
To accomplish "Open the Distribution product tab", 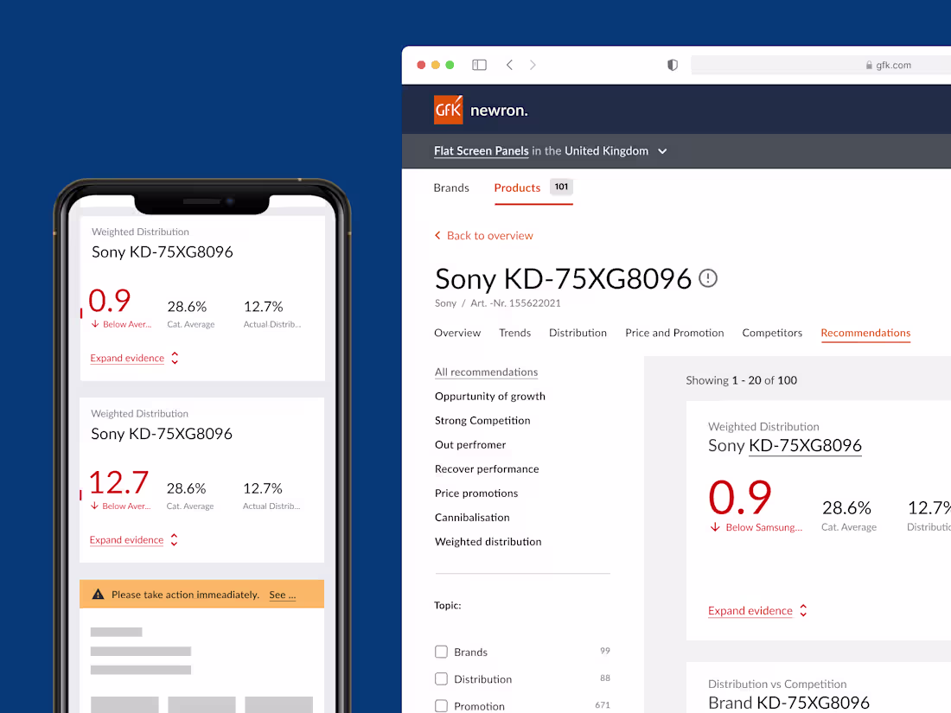I will pyautogui.click(x=578, y=333).
